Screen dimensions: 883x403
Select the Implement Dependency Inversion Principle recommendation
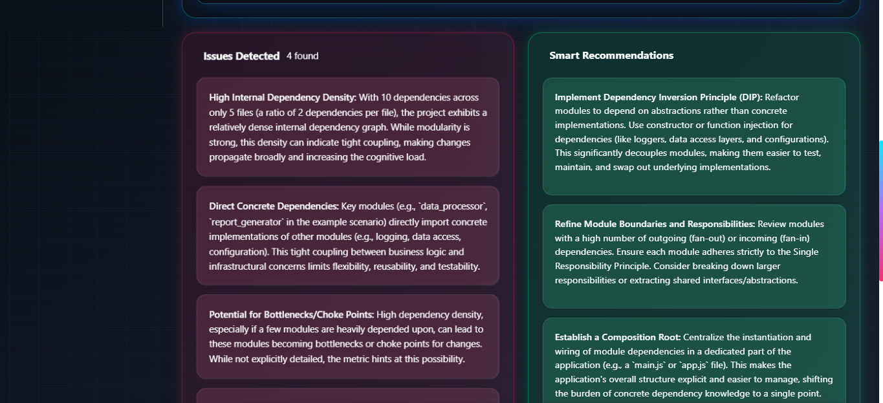pos(694,136)
